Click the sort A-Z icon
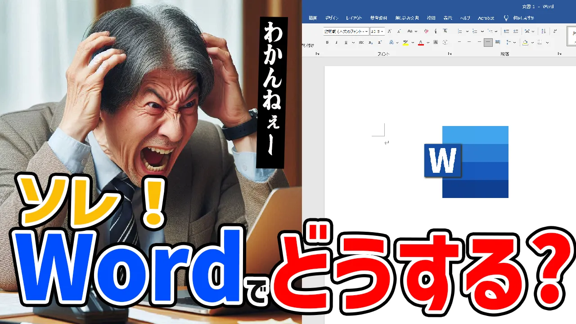This screenshot has height=324, width=576. pyautogui.click(x=544, y=31)
